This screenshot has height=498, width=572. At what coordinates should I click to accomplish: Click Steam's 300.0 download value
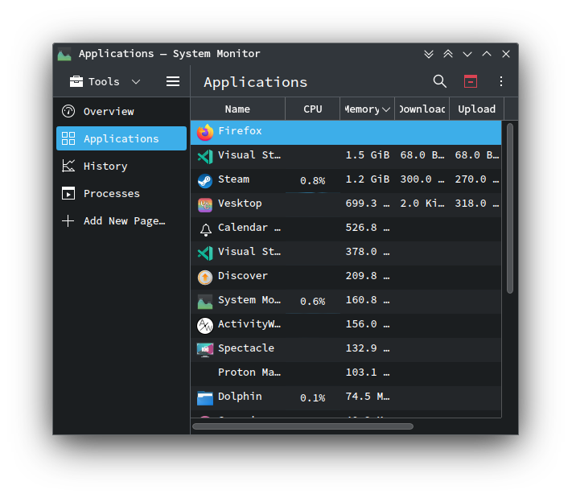click(x=422, y=179)
